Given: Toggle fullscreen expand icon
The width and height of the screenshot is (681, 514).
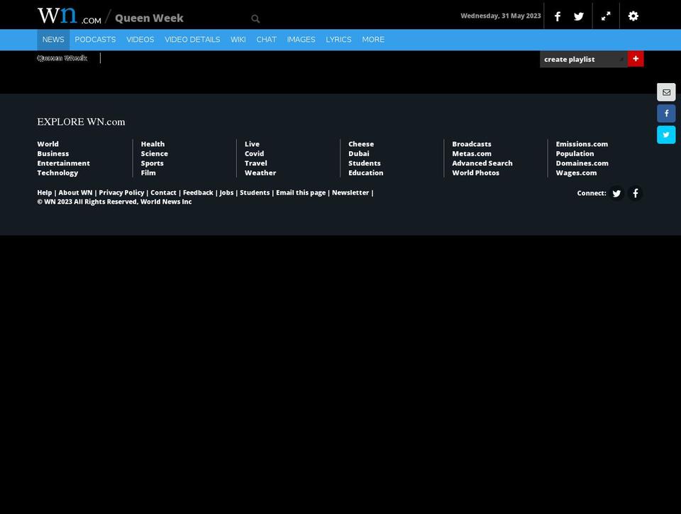Looking at the screenshot, I should (606, 16).
